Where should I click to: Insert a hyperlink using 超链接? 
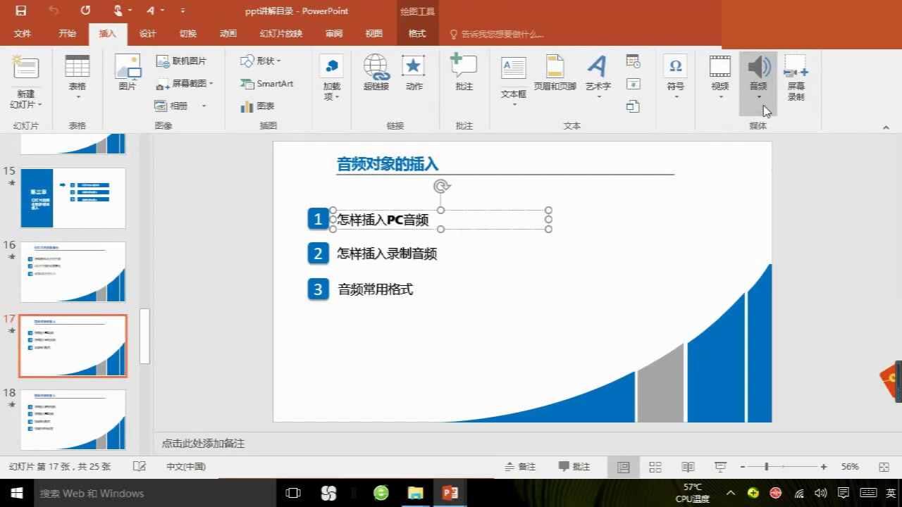pyautogui.click(x=375, y=70)
